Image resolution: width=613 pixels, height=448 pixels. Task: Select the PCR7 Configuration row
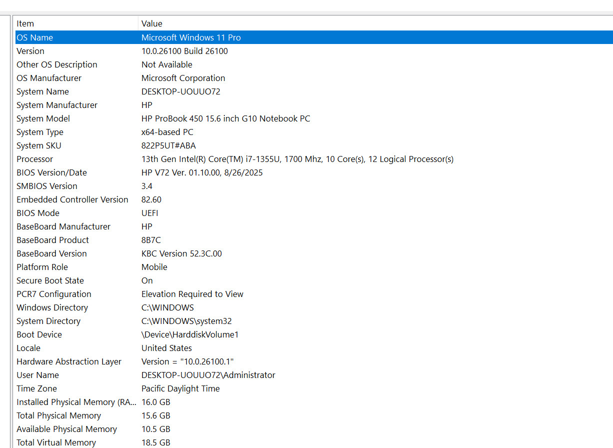[314, 294]
